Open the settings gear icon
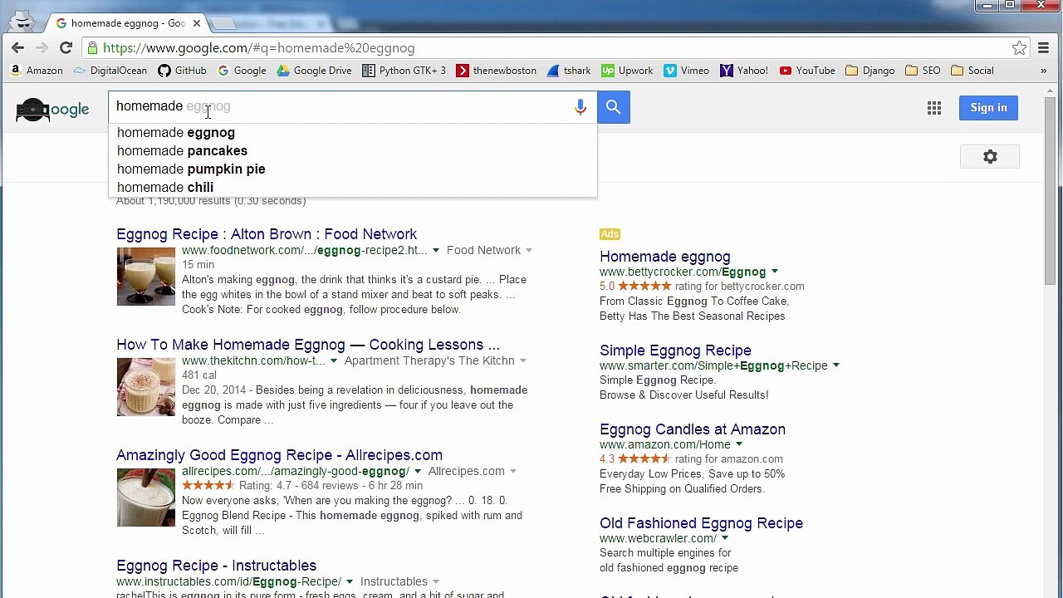The height and width of the screenshot is (598, 1063). (990, 157)
